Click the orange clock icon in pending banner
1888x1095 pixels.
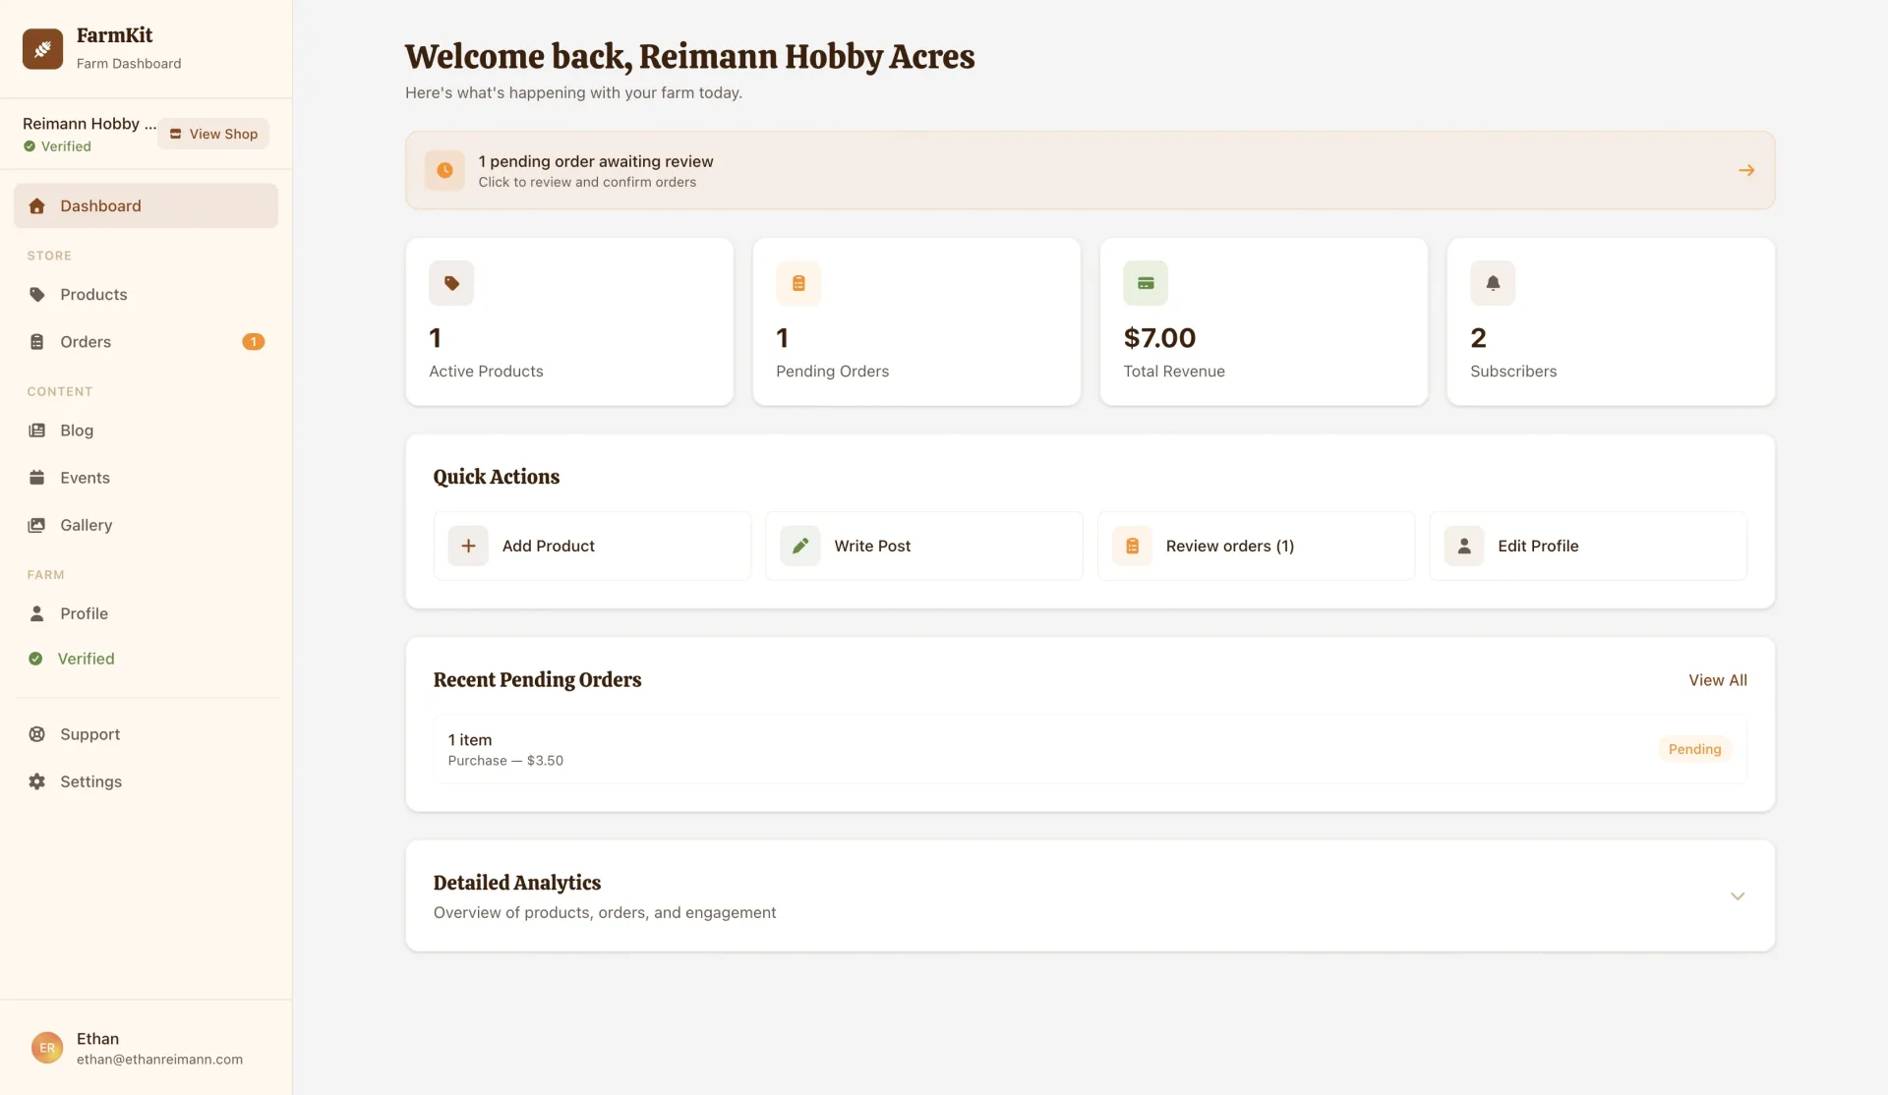(444, 169)
